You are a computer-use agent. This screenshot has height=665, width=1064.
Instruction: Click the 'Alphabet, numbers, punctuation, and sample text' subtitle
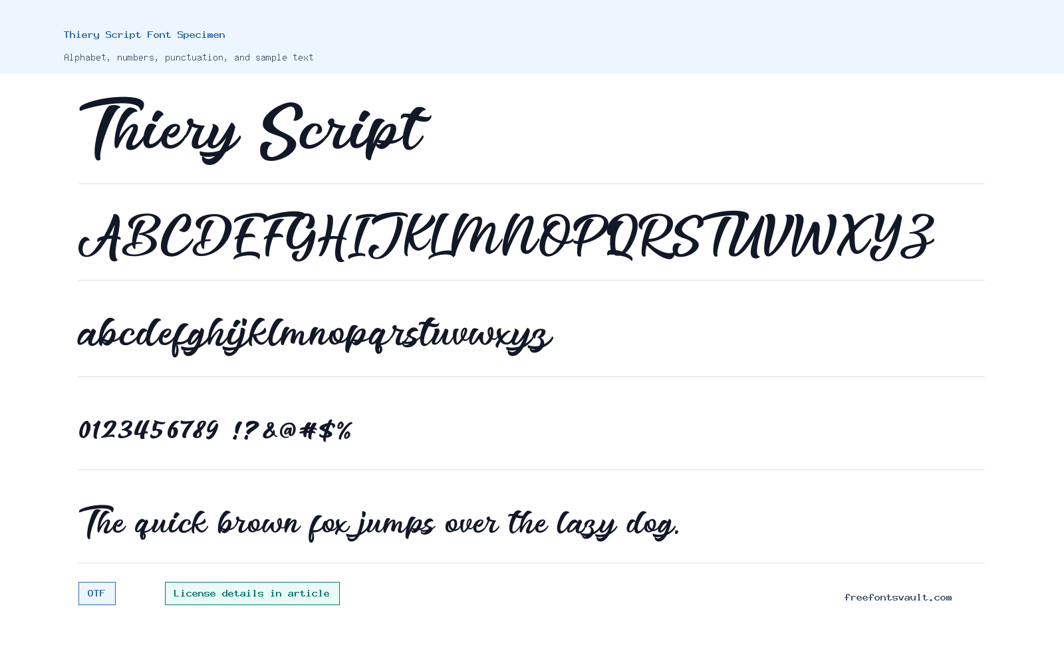188,57
